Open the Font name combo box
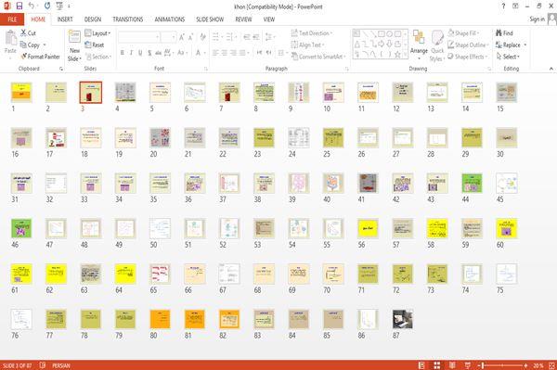Image resolution: width=557 pixels, height=370 pixels. point(139,37)
